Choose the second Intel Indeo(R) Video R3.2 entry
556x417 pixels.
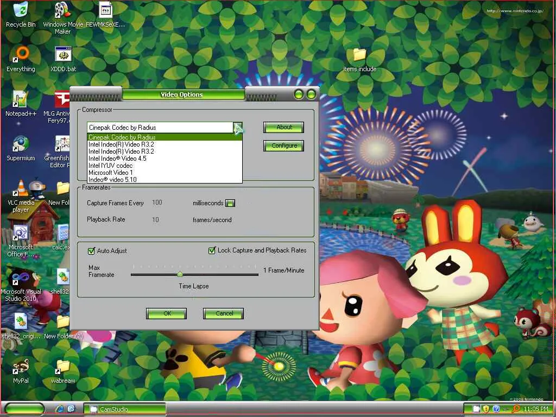click(x=165, y=151)
